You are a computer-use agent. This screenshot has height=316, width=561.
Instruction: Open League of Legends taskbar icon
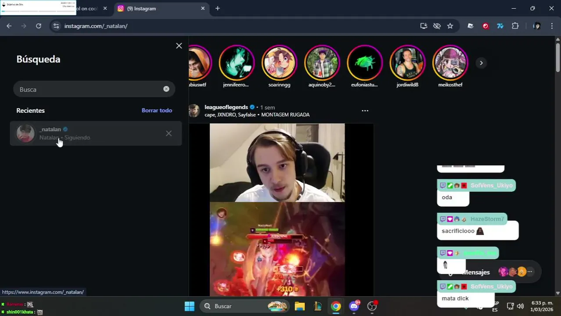[318, 306]
